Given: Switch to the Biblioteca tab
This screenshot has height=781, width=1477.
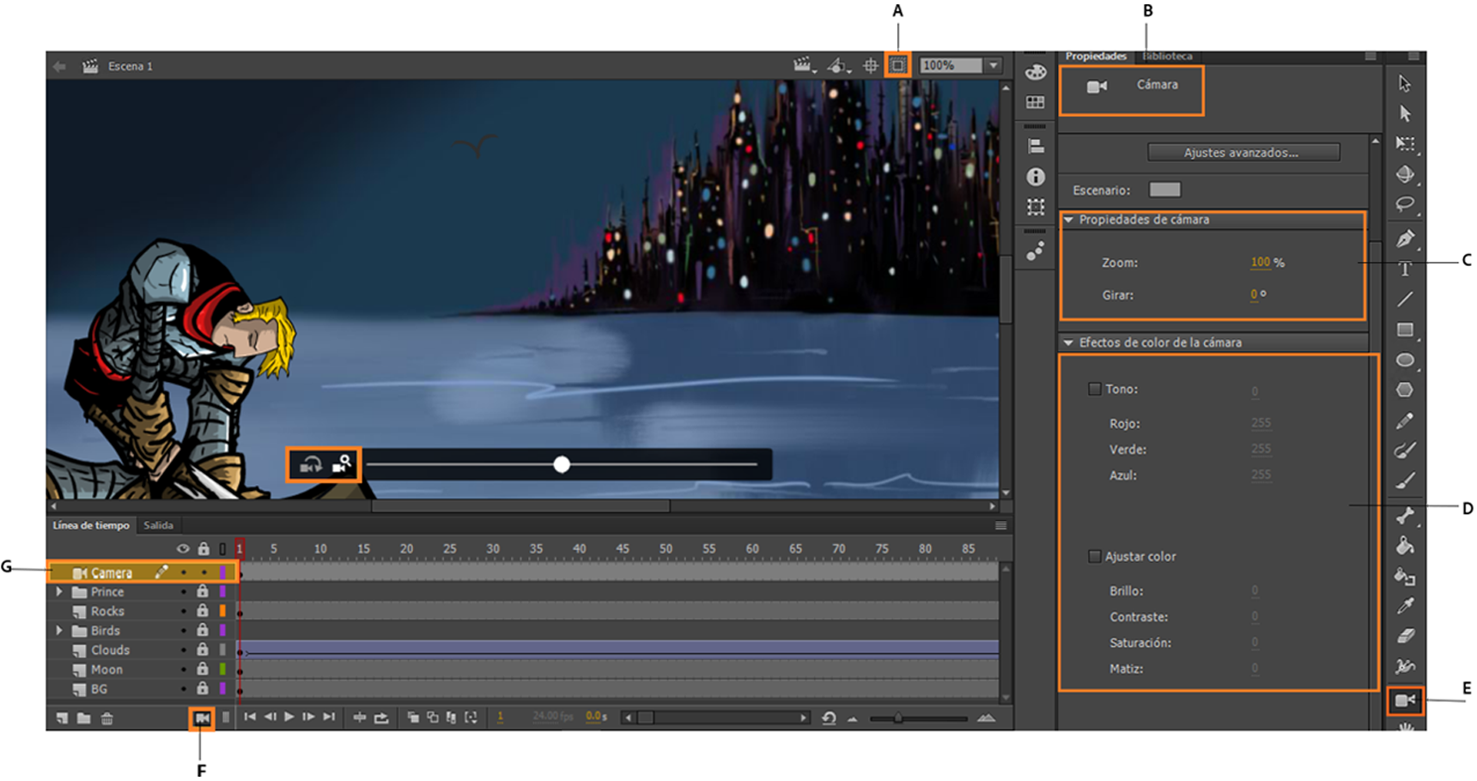Looking at the screenshot, I should click(1167, 56).
